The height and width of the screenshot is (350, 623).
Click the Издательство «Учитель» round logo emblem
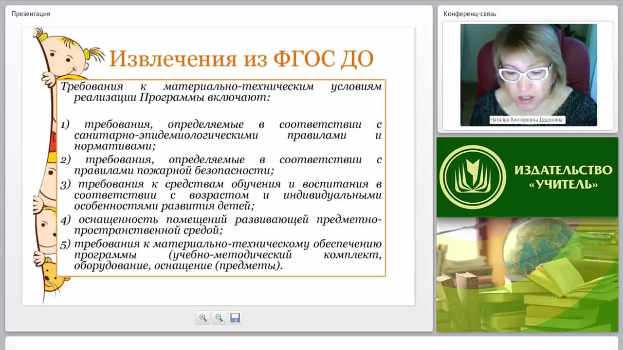tap(473, 177)
